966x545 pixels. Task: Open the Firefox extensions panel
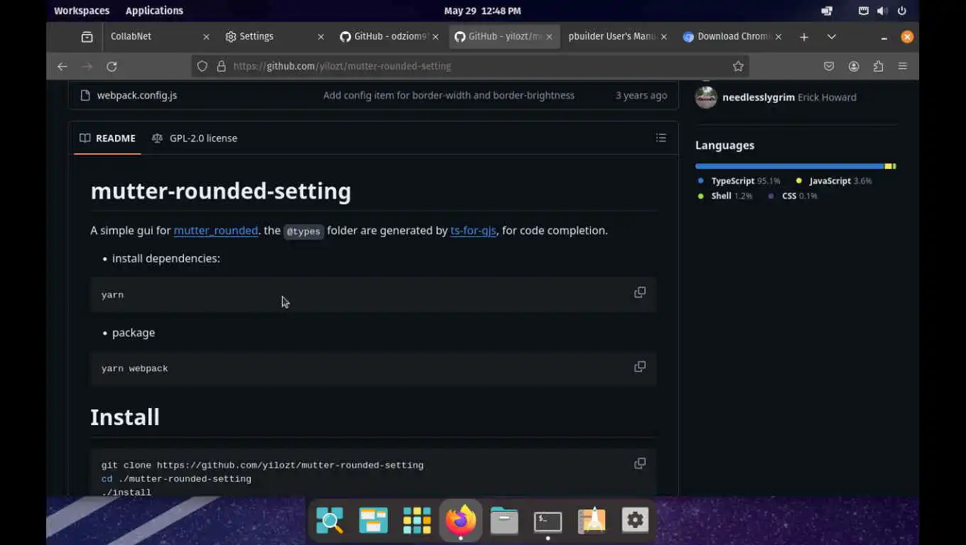[879, 66]
